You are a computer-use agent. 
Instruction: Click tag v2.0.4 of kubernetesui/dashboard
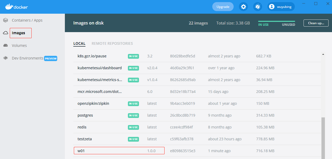click(152, 68)
